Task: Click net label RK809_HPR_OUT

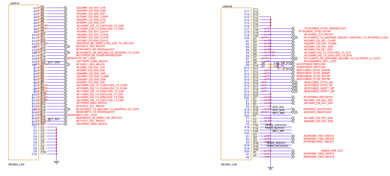Action: [x=332, y=151]
